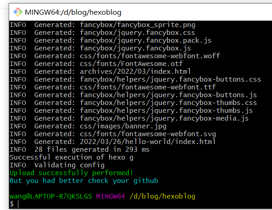This screenshot has height=210, width=272.
Task: Click the Git Bash icon in title bar
Action: click(x=18, y=12)
